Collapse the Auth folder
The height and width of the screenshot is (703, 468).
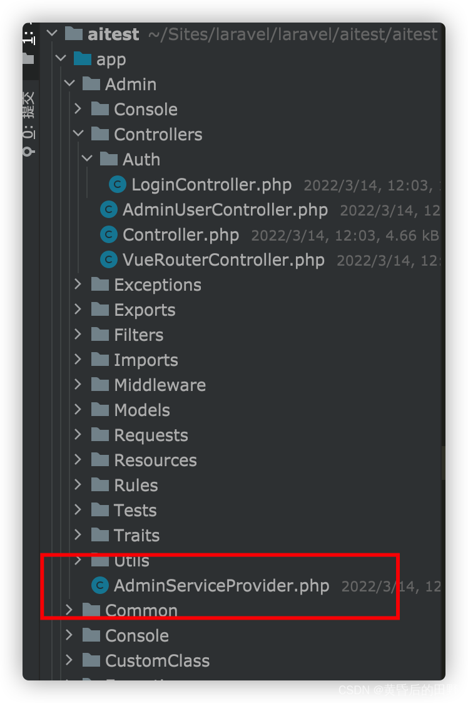87,159
